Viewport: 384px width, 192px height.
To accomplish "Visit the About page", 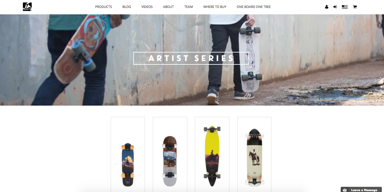I will [x=168, y=7].
